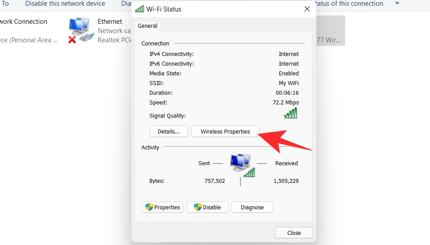Click the shielded Properties button

pyautogui.click(x=163, y=207)
